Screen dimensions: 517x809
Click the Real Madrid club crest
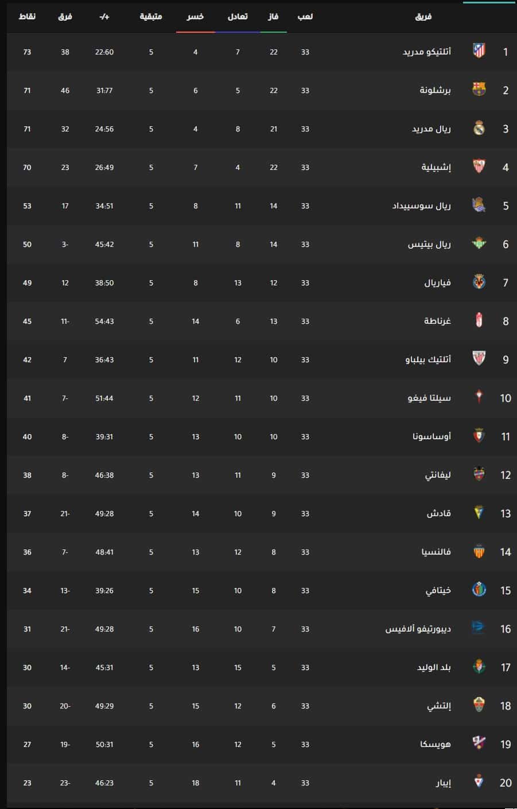[x=479, y=129]
